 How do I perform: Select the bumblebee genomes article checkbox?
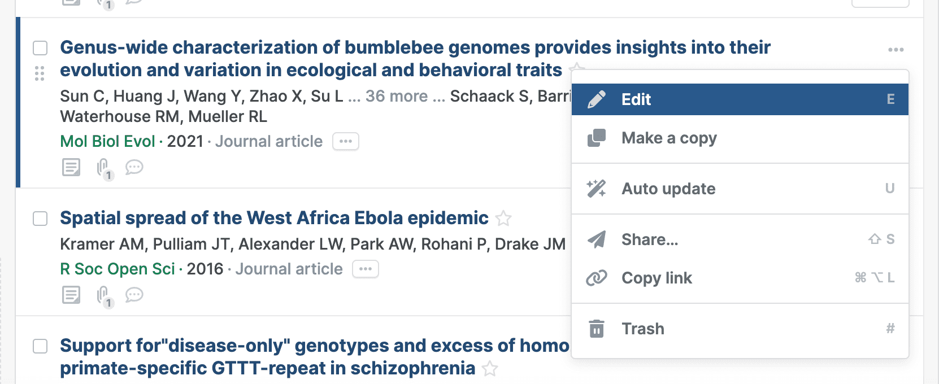40,48
